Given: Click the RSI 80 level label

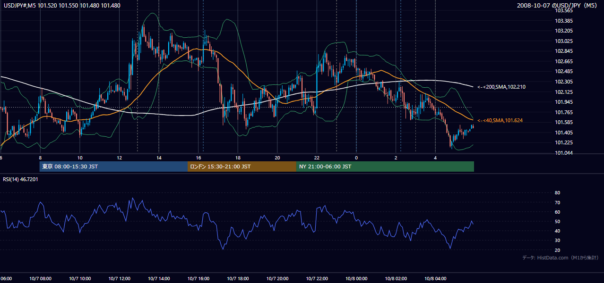Looking at the screenshot, I should coord(557,193).
